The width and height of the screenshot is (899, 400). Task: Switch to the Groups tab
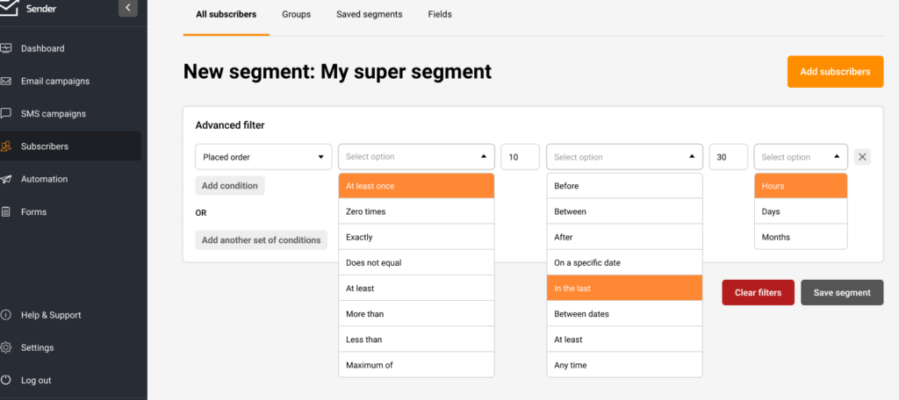tap(296, 15)
